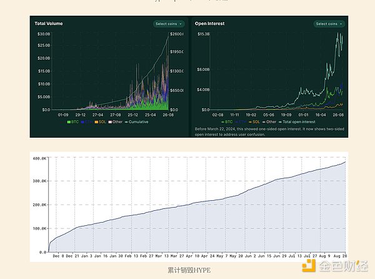
Task: Click the Total Volume chart title
Action: coord(49,24)
